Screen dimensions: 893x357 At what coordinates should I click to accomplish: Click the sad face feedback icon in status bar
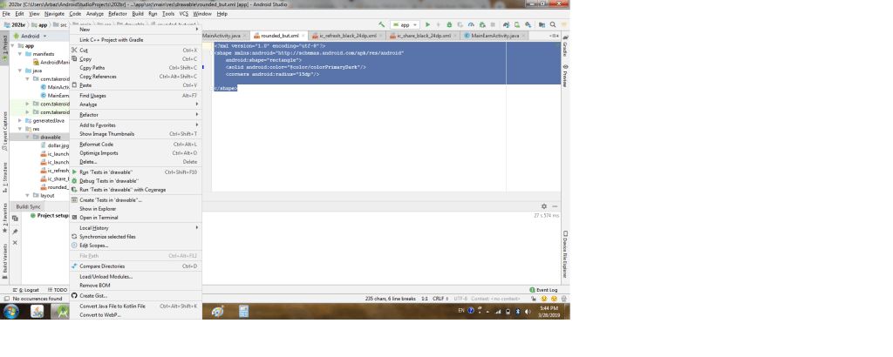(x=554, y=299)
